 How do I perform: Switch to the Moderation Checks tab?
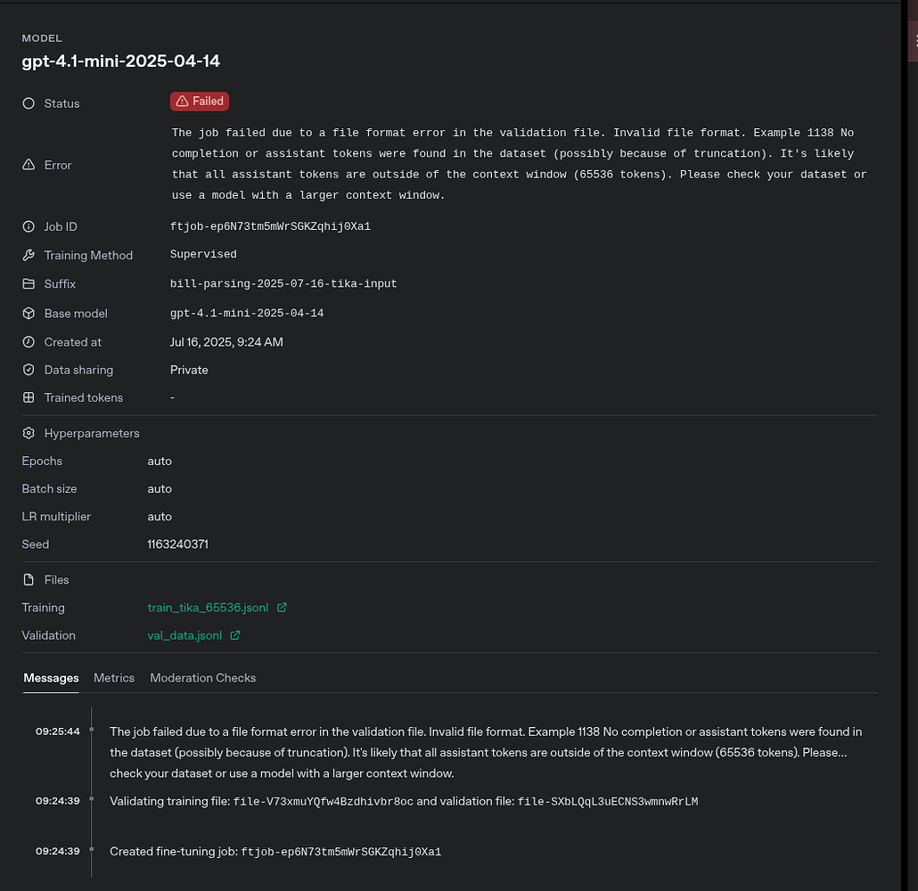(x=202, y=678)
